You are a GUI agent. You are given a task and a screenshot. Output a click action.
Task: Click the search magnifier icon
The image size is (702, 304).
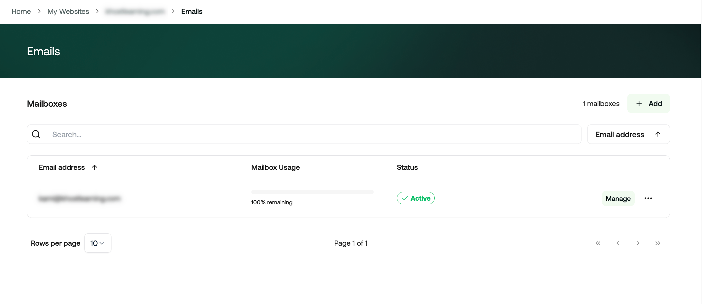[x=36, y=134]
